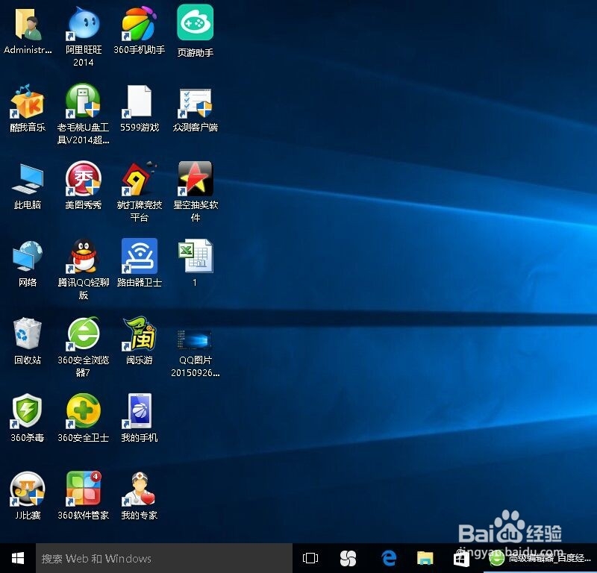Open File Explorer from the taskbar
This screenshot has width=597, height=573.
tap(425, 559)
